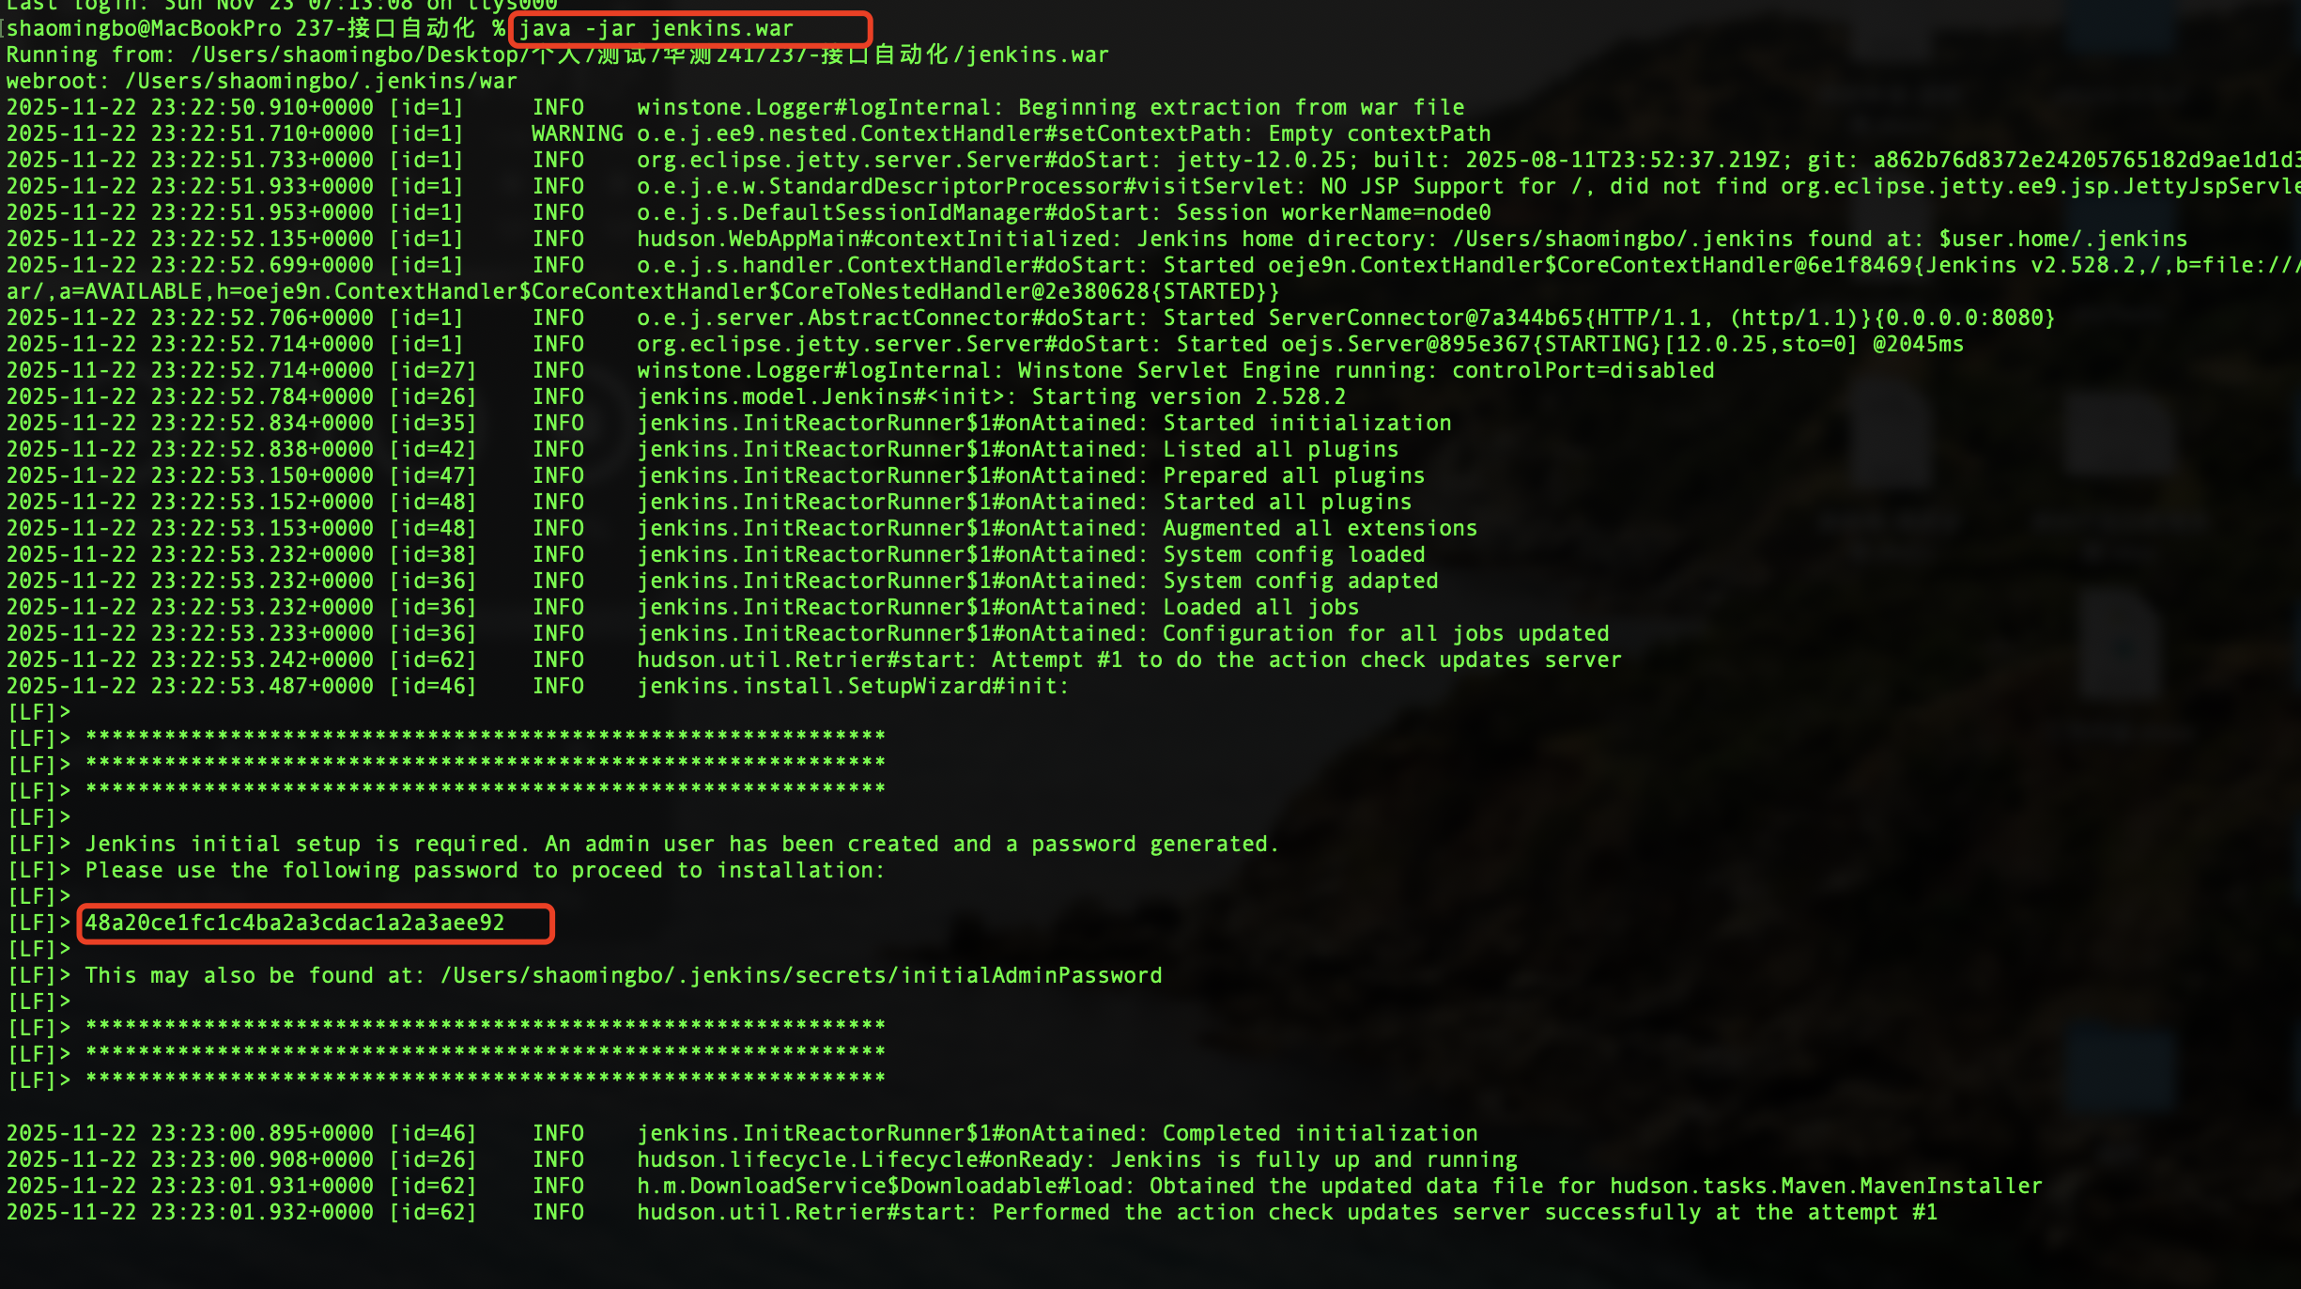Click the 'Loaded all jobs' log entry
Viewport: 2301px width, 1289px height.
(1260, 608)
